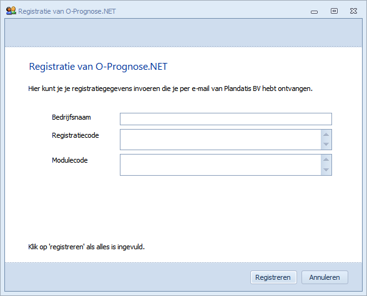The width and height of the screenshot is (367, 296).
Task: Click the Annuleren button
Action: point(325,277)
